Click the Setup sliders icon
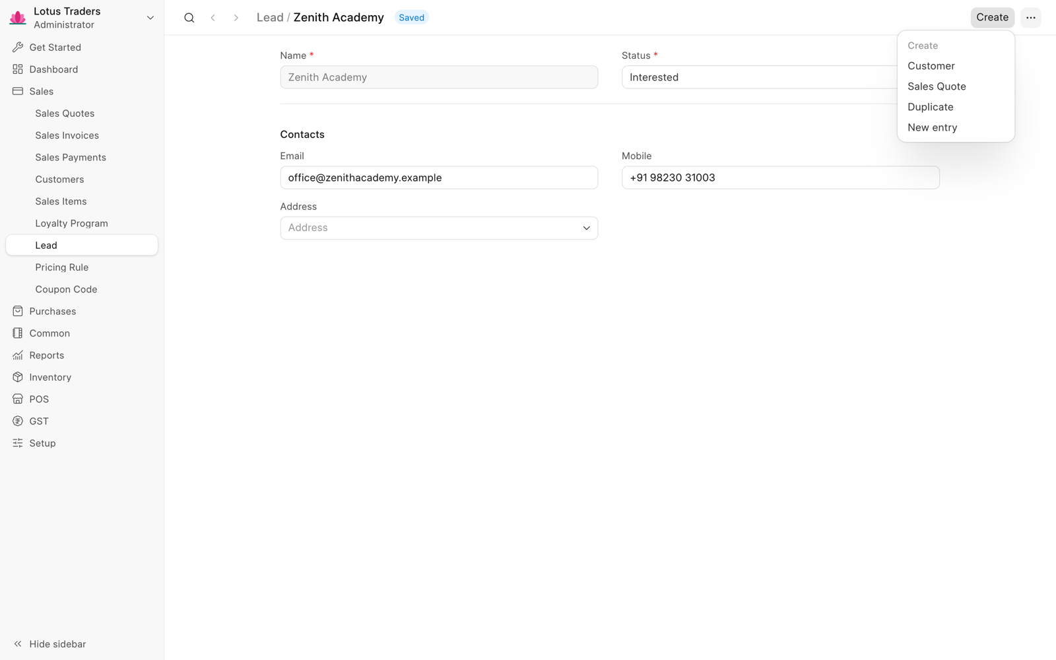The image size is (1056, 660). 18,444
